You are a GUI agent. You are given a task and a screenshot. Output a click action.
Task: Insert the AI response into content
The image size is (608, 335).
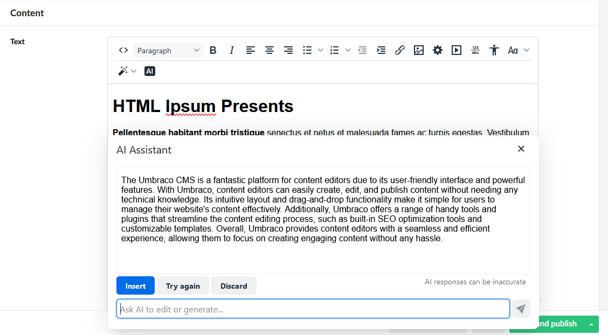(x=135, y=286)
